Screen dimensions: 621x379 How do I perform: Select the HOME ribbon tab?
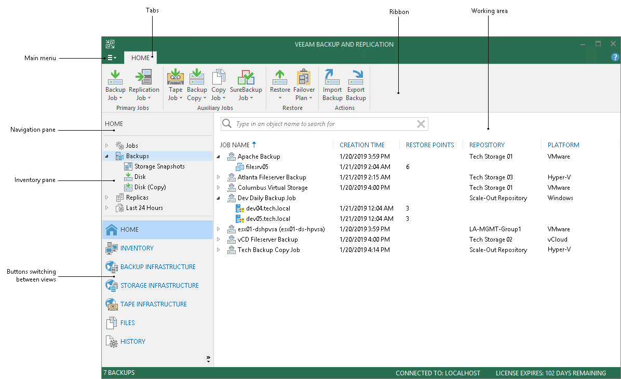pos(141,58)
